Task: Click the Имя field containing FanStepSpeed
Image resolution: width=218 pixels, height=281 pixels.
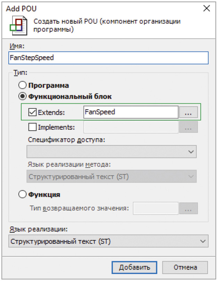Action: pos(108,58)
